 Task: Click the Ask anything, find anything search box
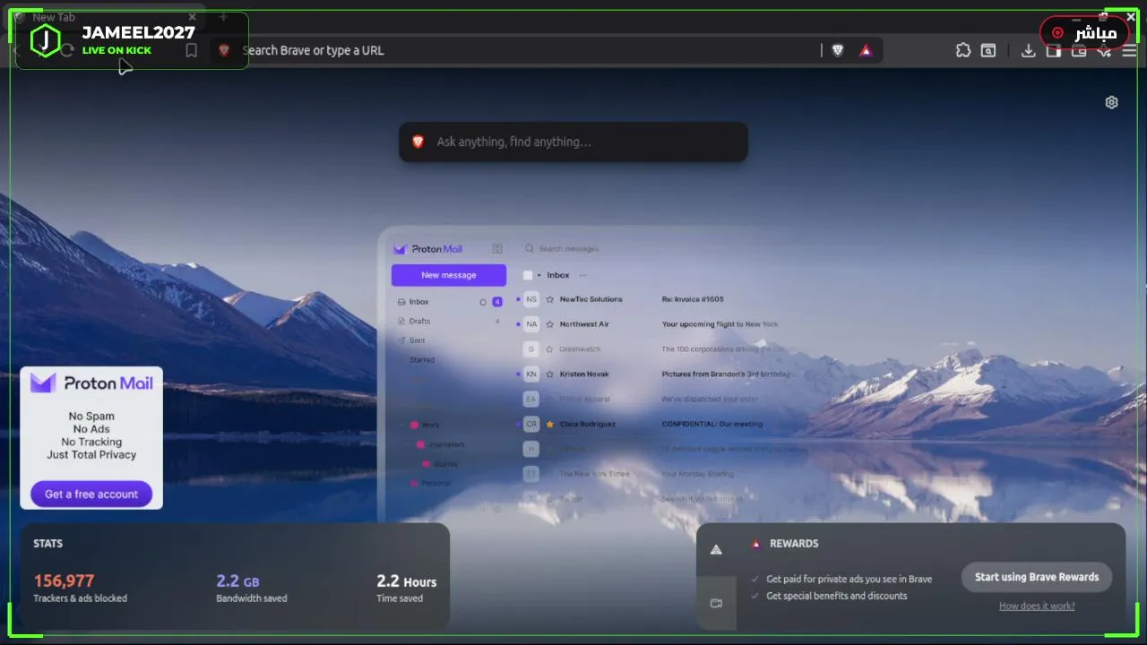pos(573,142)
